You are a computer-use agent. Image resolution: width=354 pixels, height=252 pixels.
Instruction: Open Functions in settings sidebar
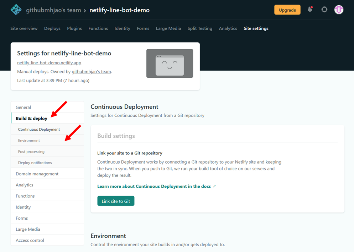(47, 196)
